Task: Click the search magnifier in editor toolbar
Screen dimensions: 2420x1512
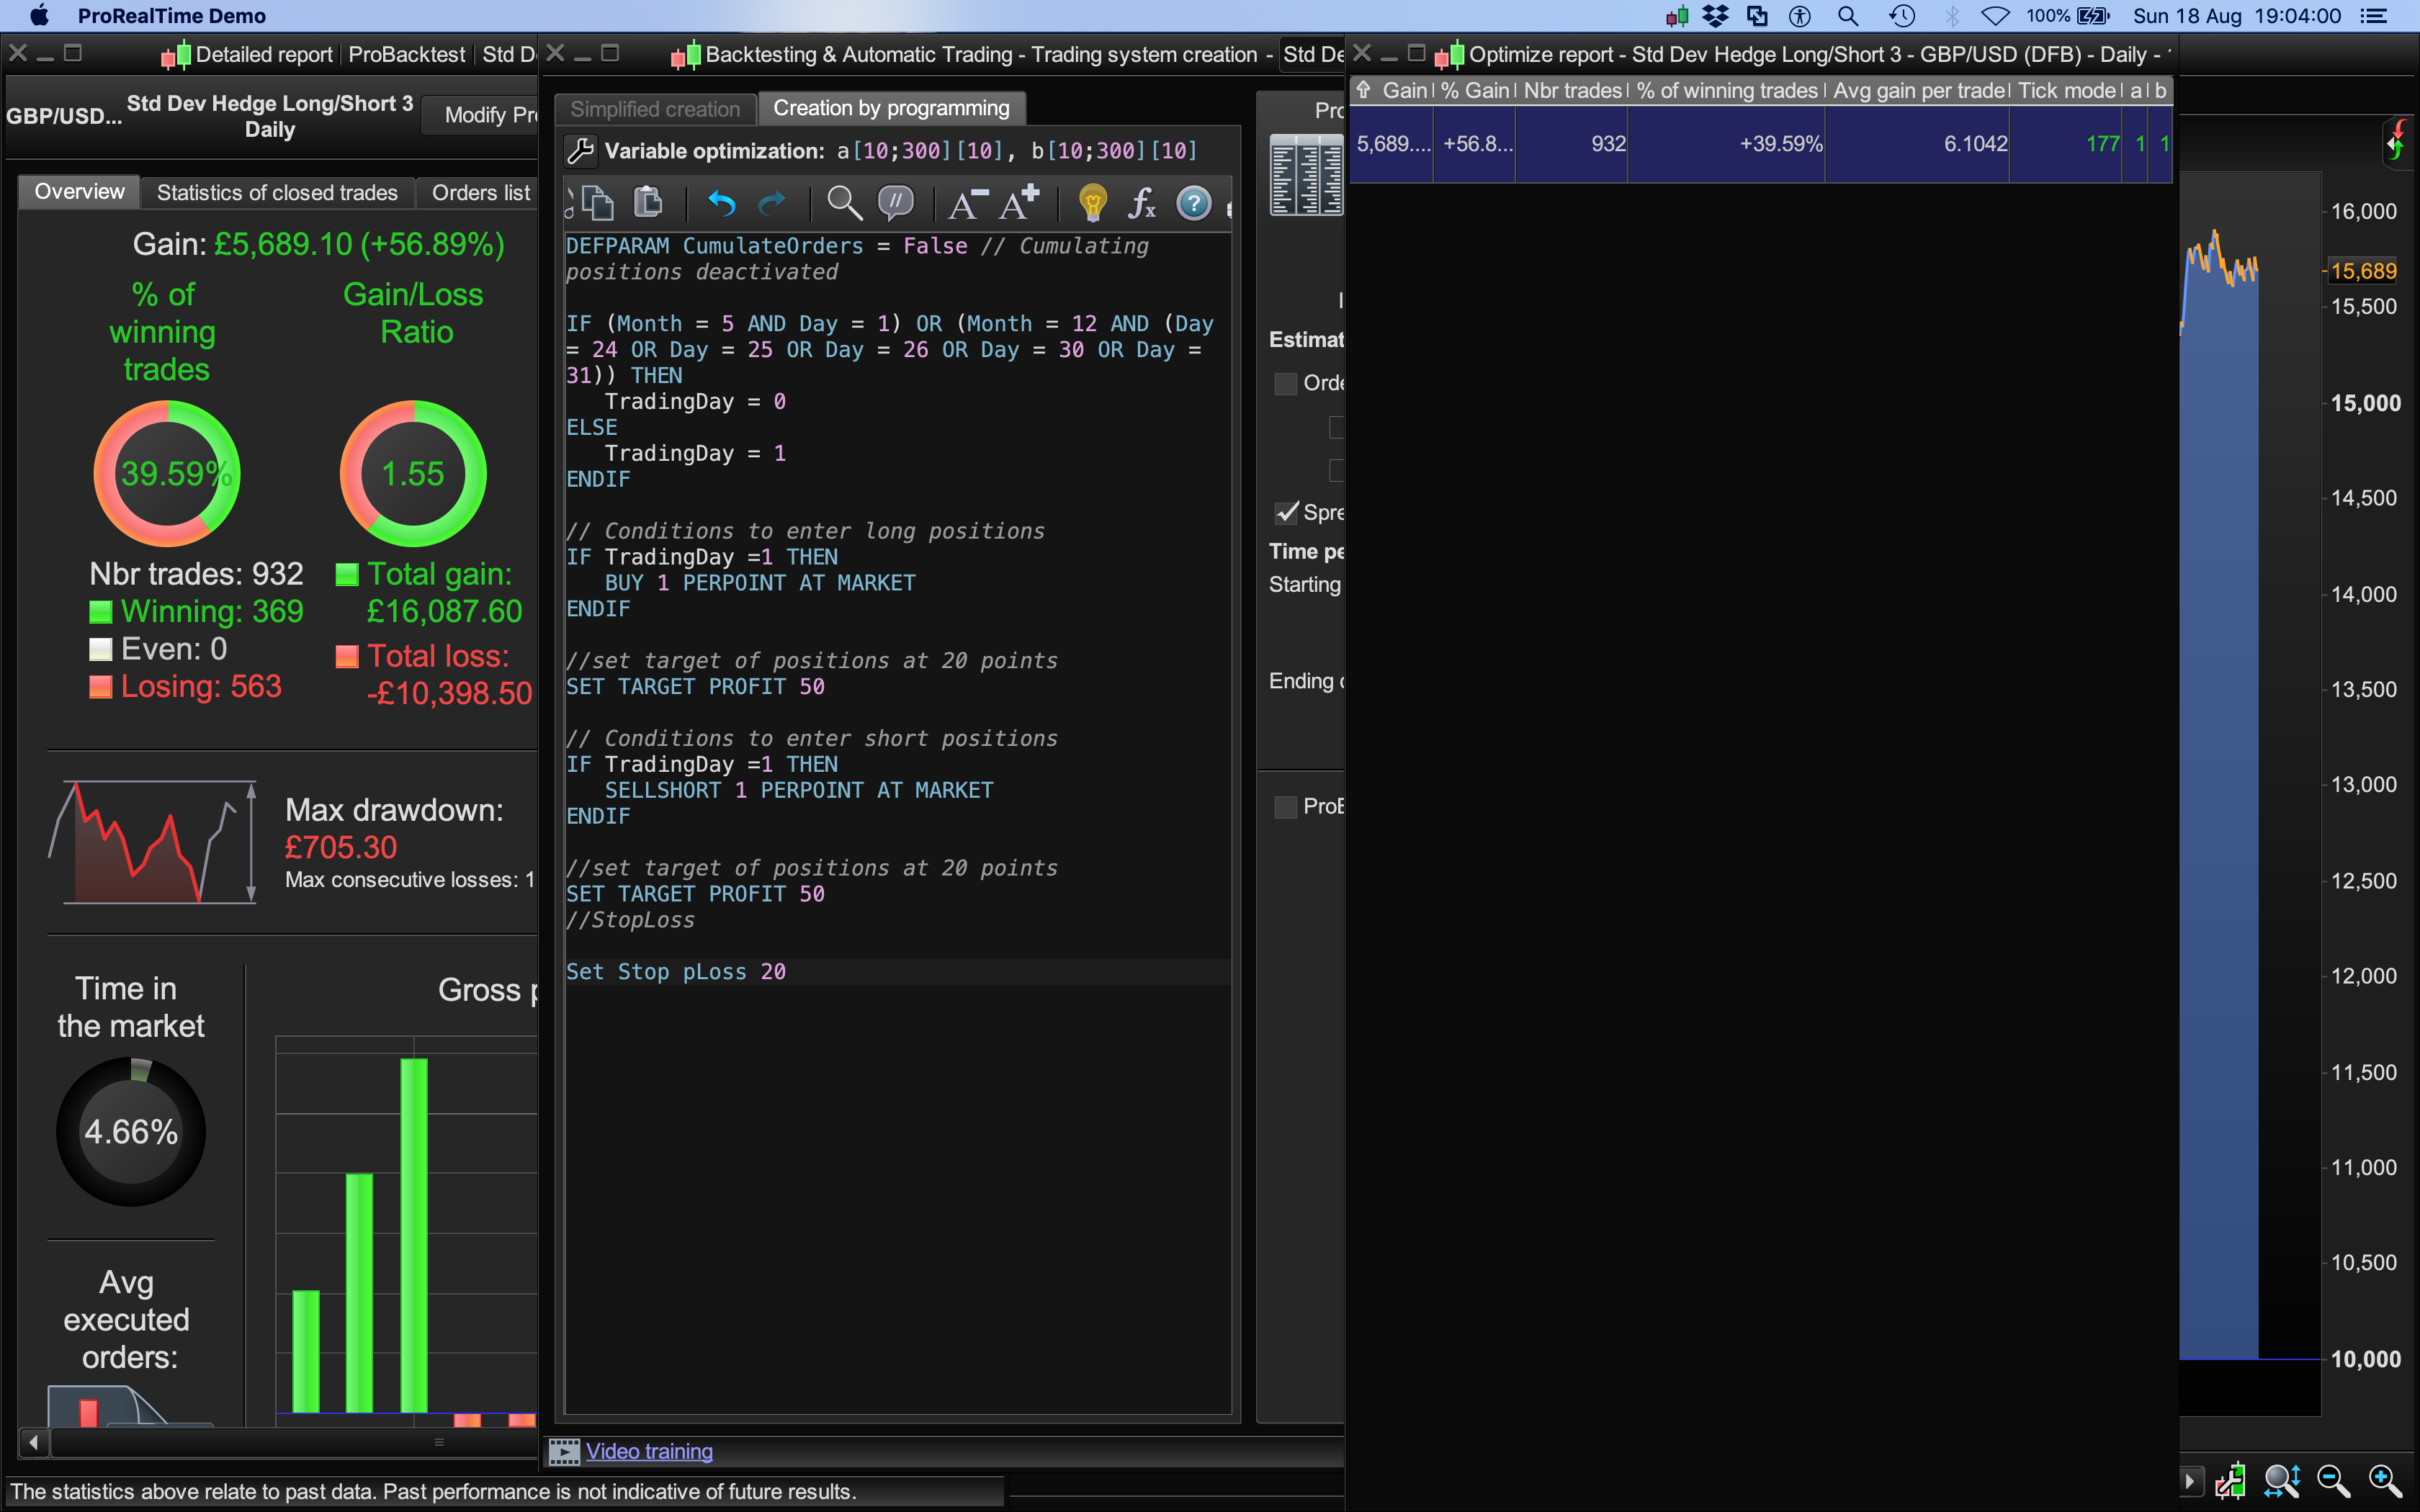Action: tap(844, 204)
